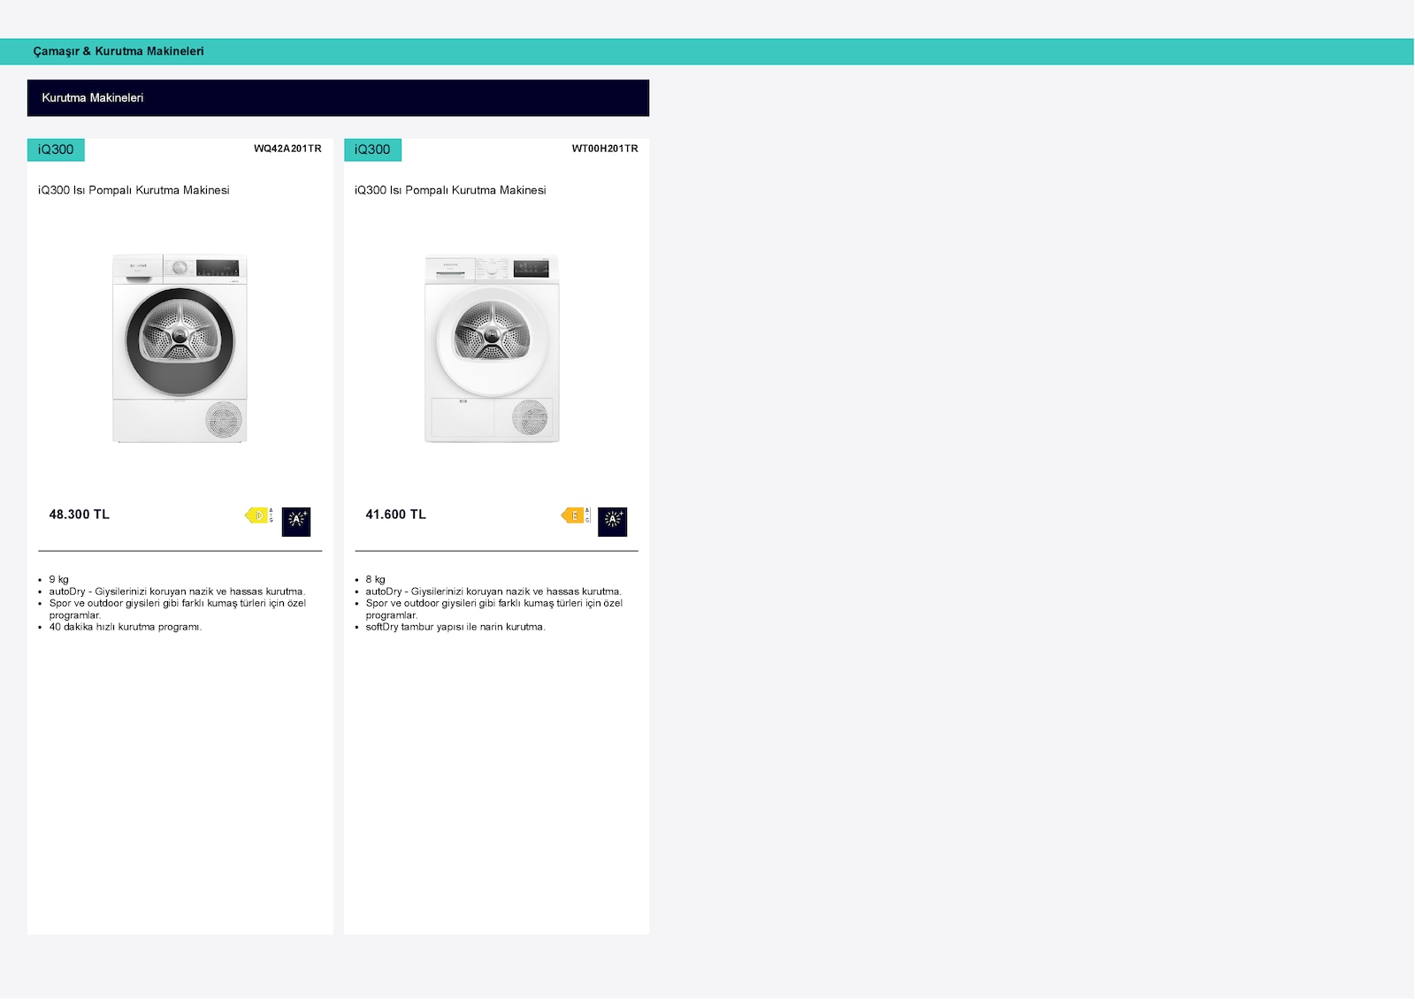Open the left iQ300 Isı Pompalı Kurutma Makinesi title
The width and height of the screenshot is (1415, 1000).
pyautogui.click(x=134, y=190)
